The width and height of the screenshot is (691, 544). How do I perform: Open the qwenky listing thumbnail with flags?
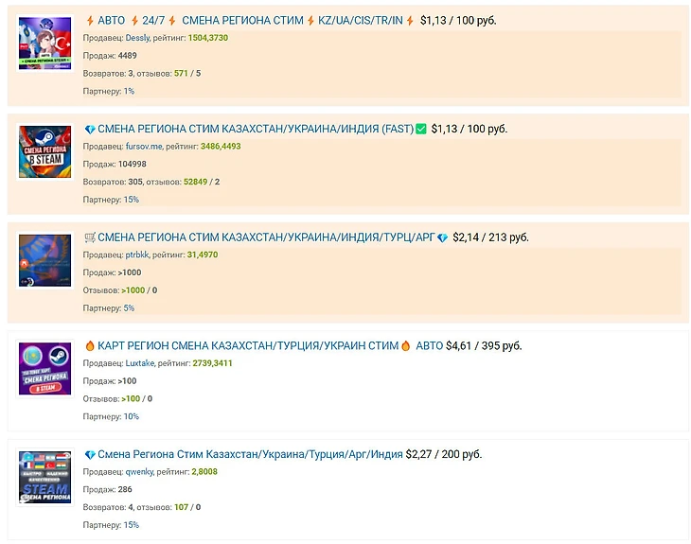point(44,478)
